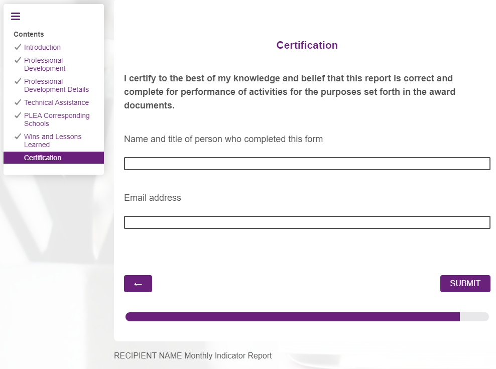496x369 pixels.
Task: Click the checkmark beside Professional Development Details
Action: 18,81
